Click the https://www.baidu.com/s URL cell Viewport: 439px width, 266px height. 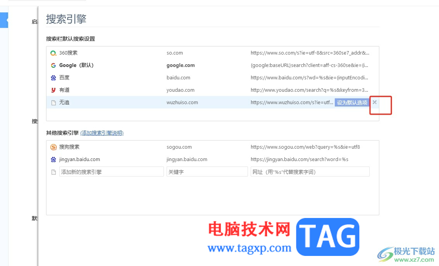[x=309, y=77]
